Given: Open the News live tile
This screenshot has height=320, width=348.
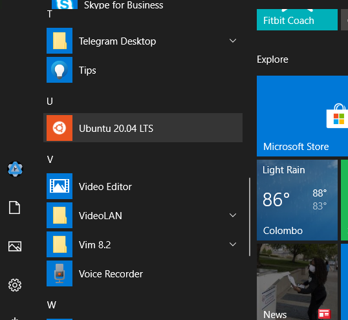Looking at the screenshot, I should point(297,282).
